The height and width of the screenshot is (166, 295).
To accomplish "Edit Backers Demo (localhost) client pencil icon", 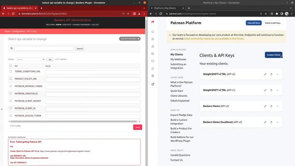I will click(x=265, y=122).
